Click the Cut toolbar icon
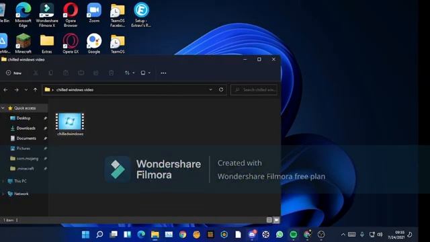 click(36, 73)
